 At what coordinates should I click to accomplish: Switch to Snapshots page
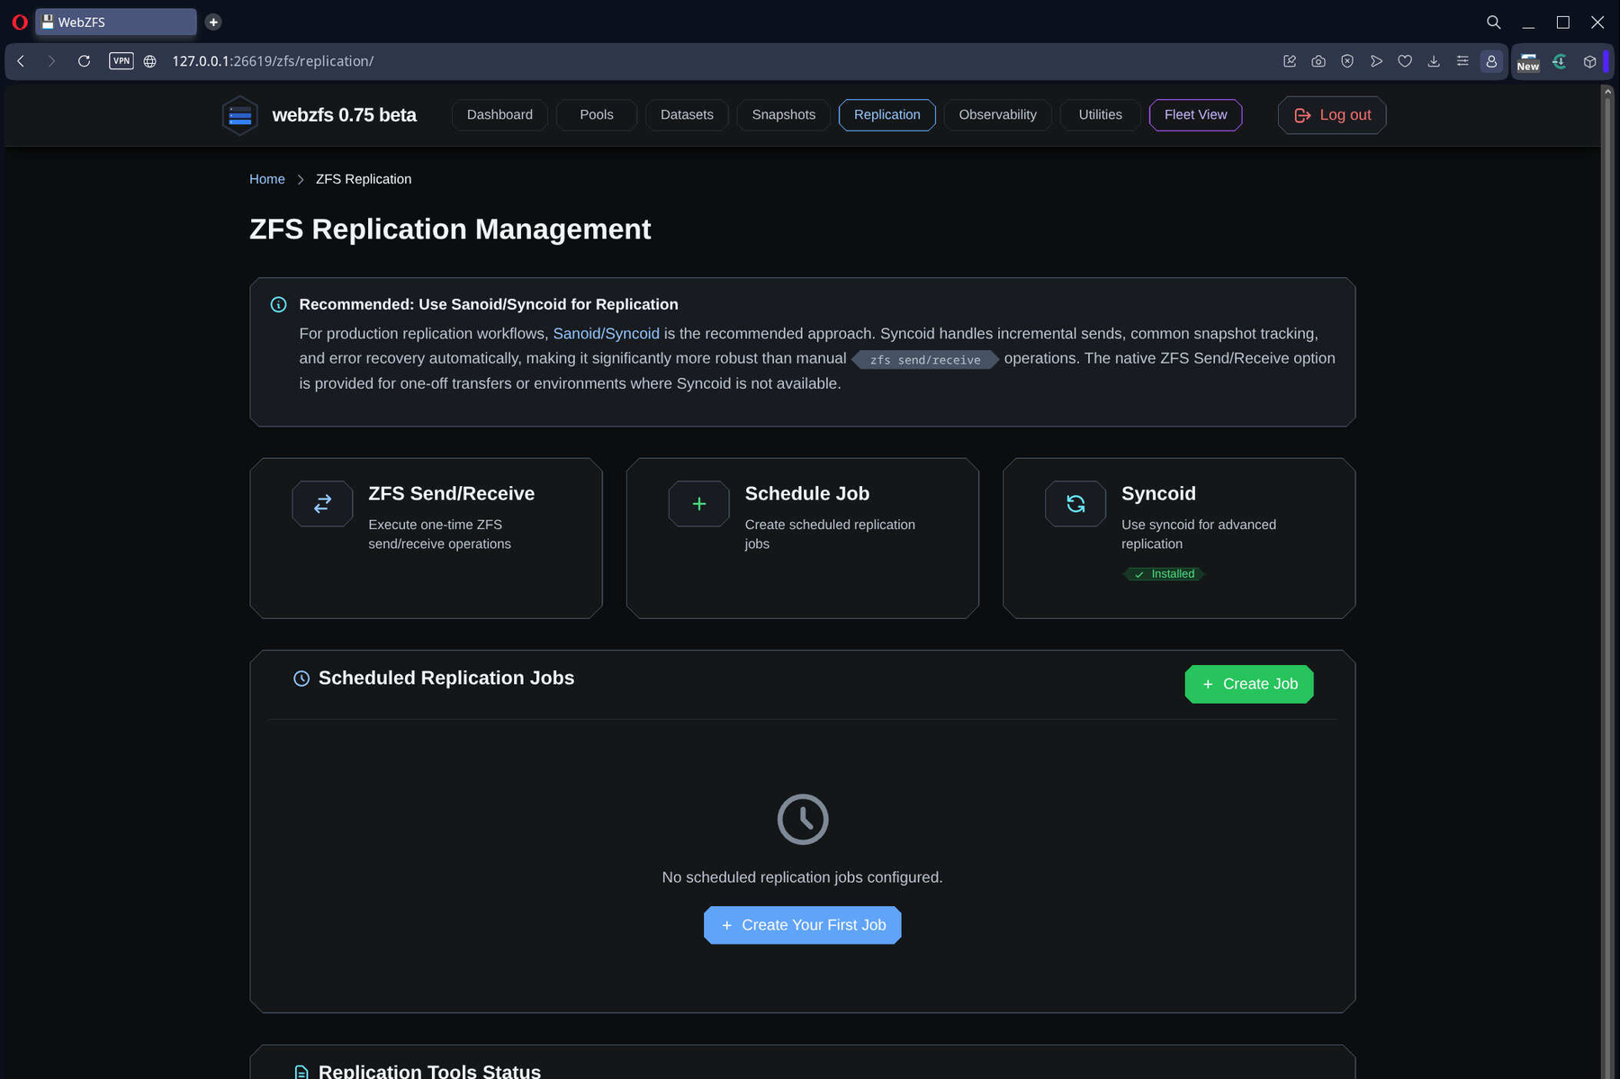(784, 115)
